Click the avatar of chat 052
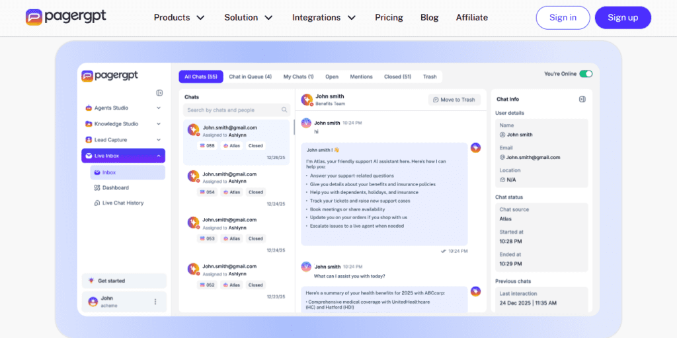Screen dimensions: 677x338 coord(193,269)
